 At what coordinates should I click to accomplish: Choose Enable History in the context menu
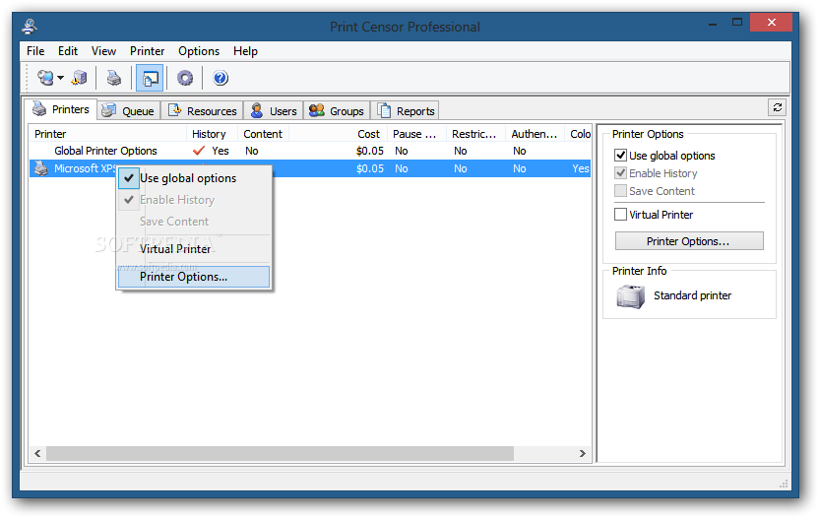(194, 200)
